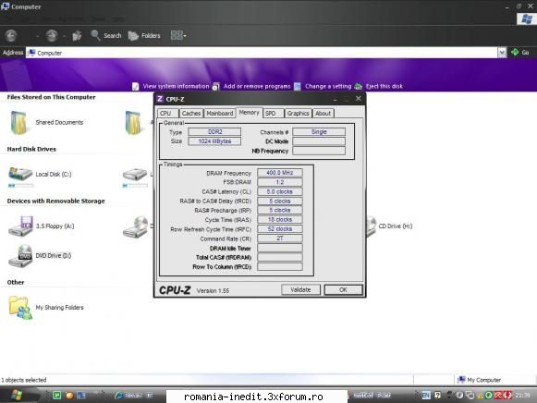Screen dimensions: 537x403
Task: Click the My Computer status bar entry
Action: (480, 380)
